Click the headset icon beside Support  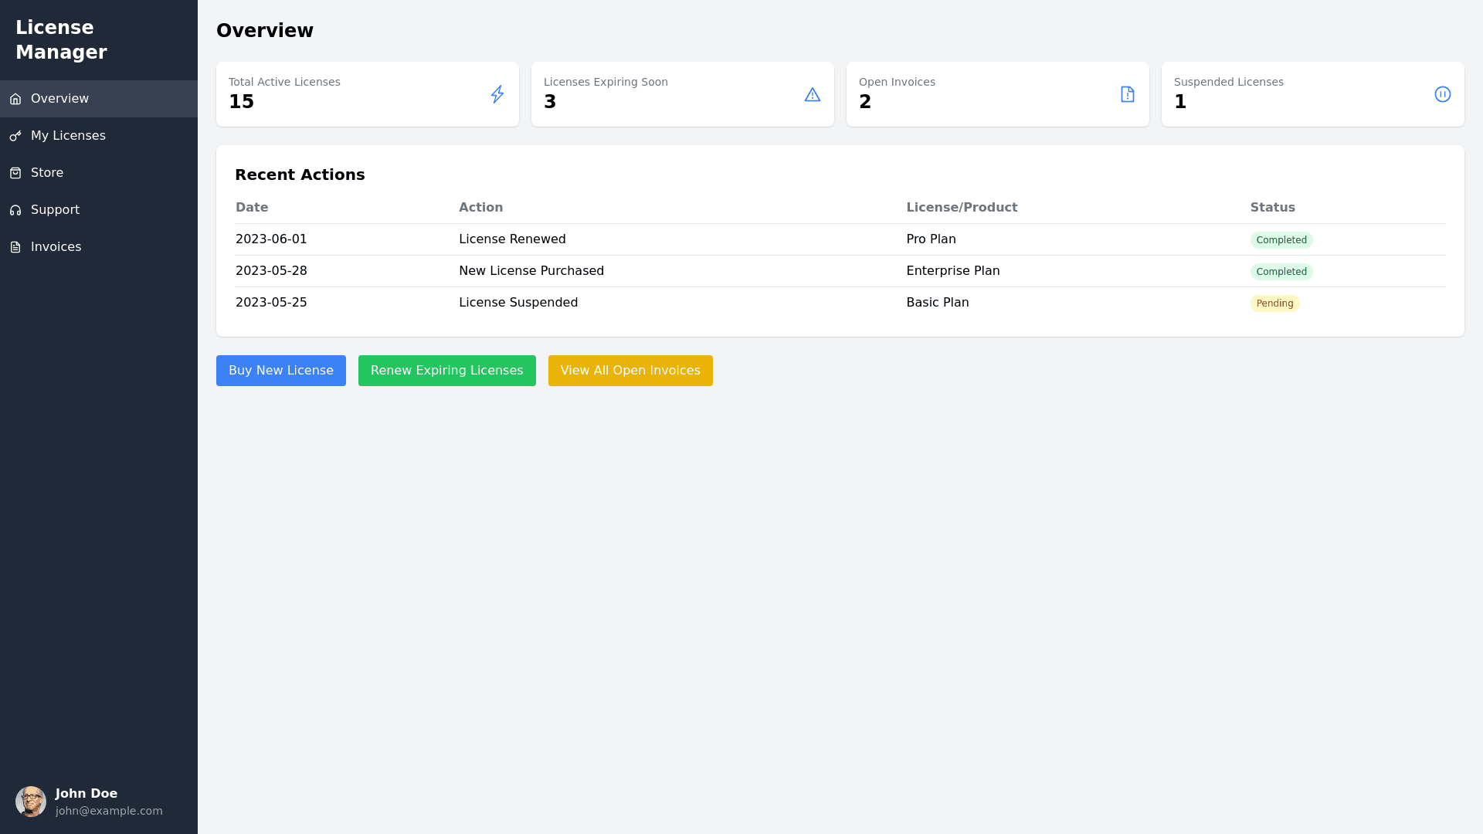15,210
